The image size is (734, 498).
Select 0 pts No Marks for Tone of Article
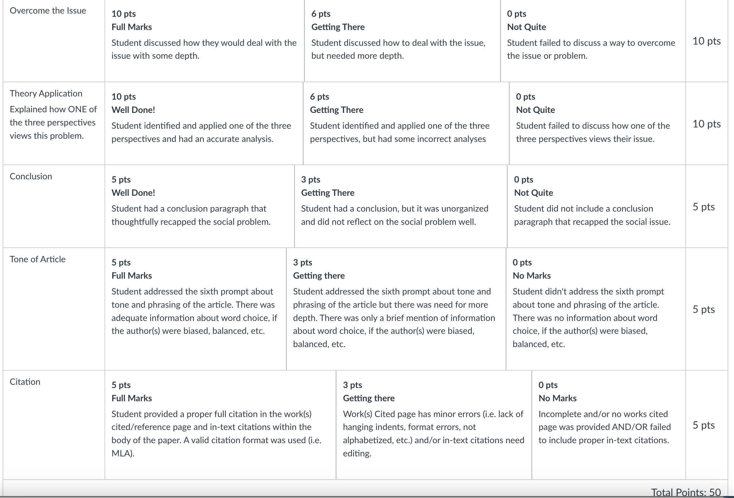[x=596, y=309]
